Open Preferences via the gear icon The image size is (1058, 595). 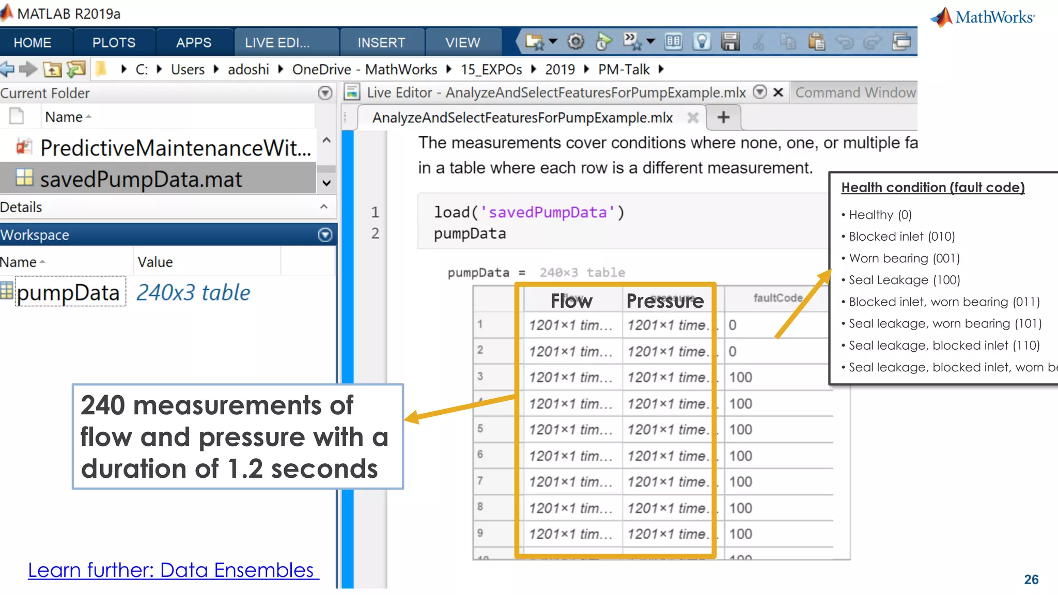tap(575, 42)
